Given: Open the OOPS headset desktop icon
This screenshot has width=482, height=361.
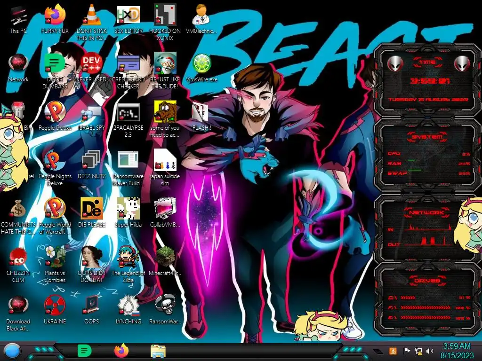Looking at the screenshot, I should pyautogui.click(x=92, y=310).
